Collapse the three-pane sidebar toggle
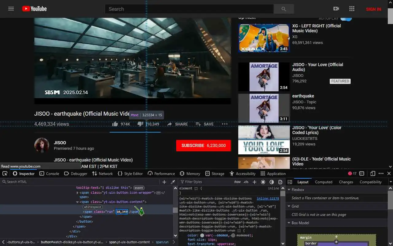Viewport: 393px width, 246px height. [x=290, y=182]
